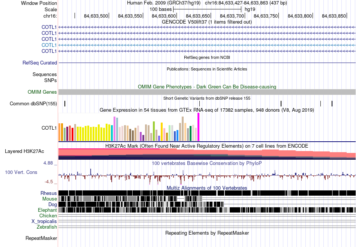This screenshot has height=247, width=356.
Task: Open Repeating Elements by RepeatMasker title
Action: tap(207, 233)
